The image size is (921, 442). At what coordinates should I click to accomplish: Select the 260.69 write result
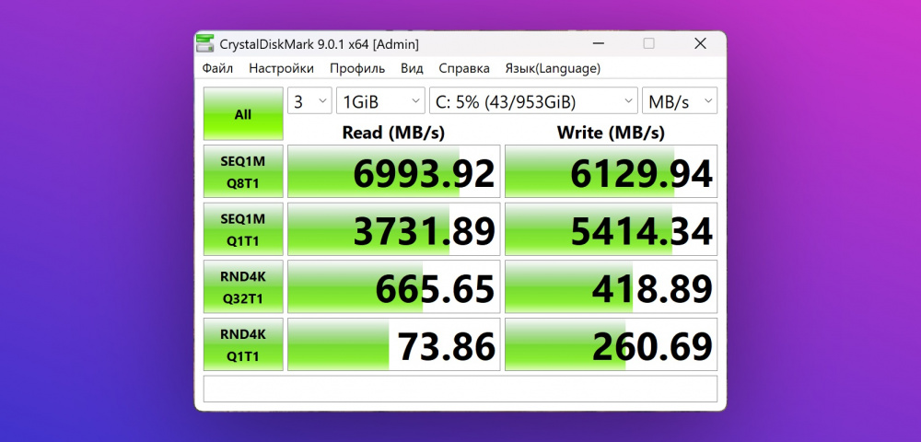pyautogui.click(x=611, y=344)
